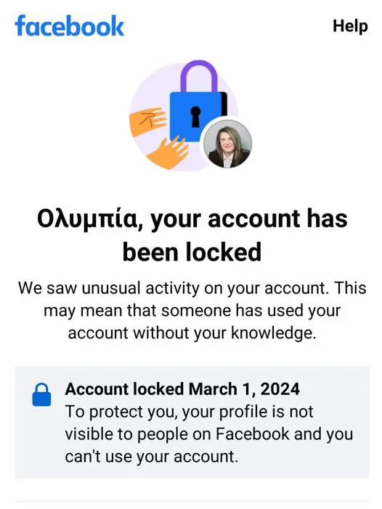This screenshot has width=382, height=509.
Task: Click the large blue padlock illustration
Action: click(x=198, y=116)
